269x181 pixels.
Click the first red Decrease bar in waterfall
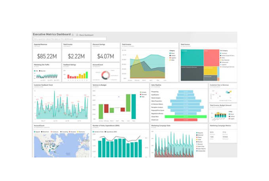click(106, 108)
